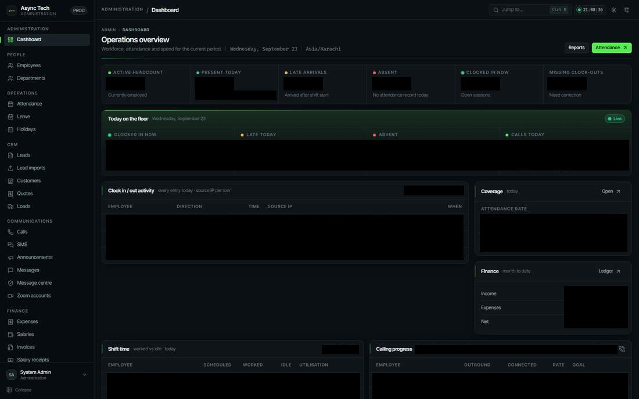639x399 pixels.
Task: Click the Calls phone icon in the sidebar
Action: [x=10, y=232]
